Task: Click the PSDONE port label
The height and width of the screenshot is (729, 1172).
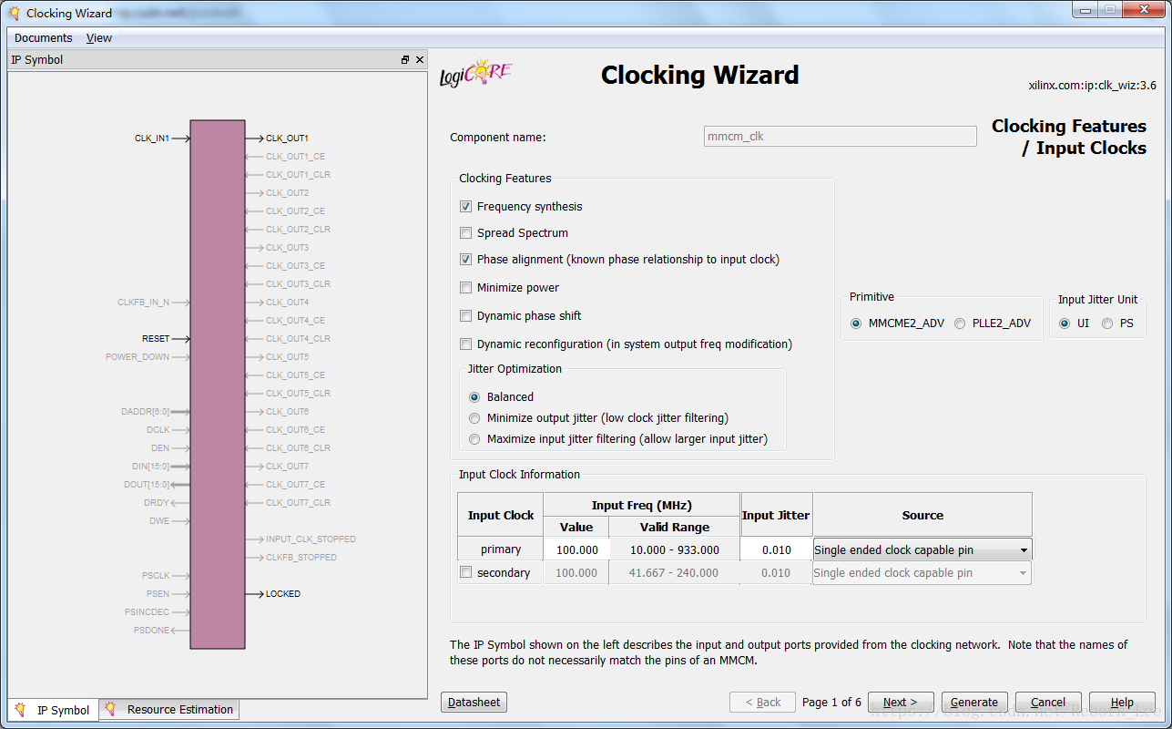Action: [x=152, y=631]
